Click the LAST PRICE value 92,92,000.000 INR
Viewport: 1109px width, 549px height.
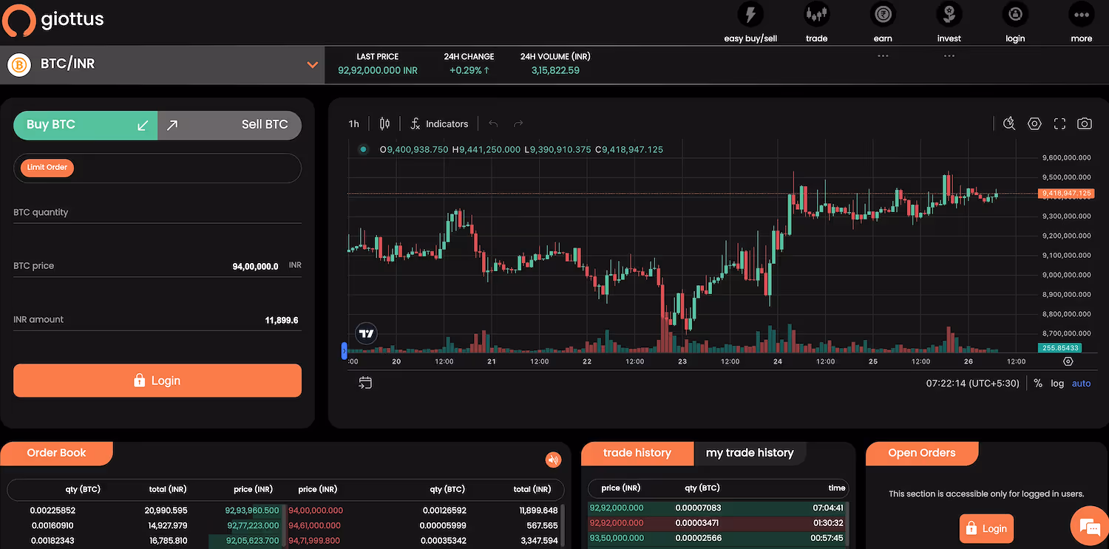pos(378,70)
